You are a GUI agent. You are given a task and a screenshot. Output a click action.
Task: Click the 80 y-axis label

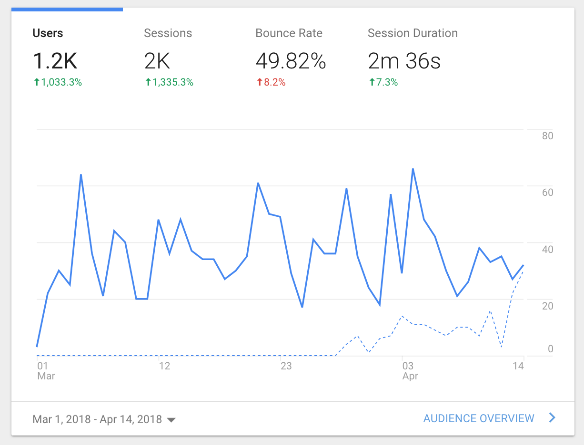tap(547, 136)
